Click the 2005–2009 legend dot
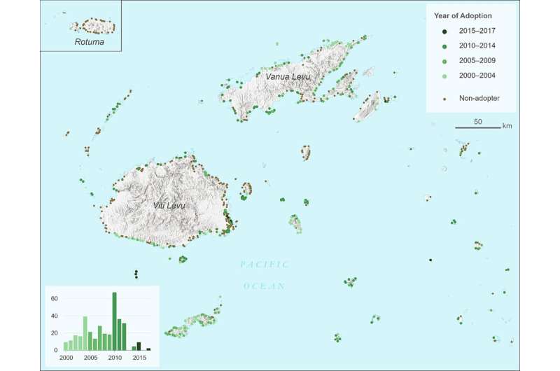 click(444, 62)
